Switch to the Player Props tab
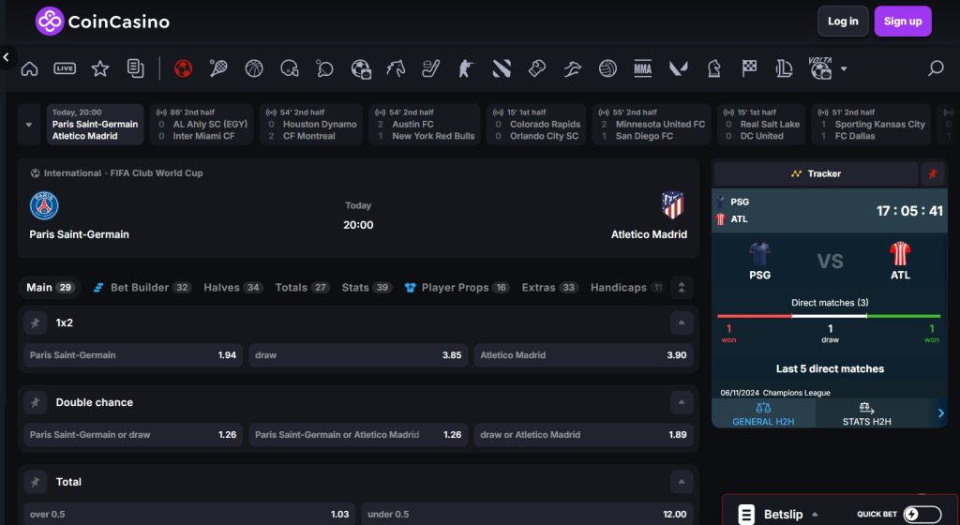The image size is (960, 525). pyautogui.click(x=457, y=288)
